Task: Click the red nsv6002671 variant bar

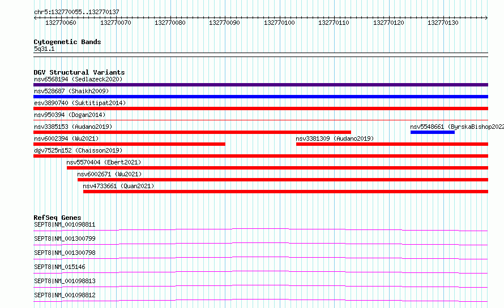Action: (x=283, y=180)
